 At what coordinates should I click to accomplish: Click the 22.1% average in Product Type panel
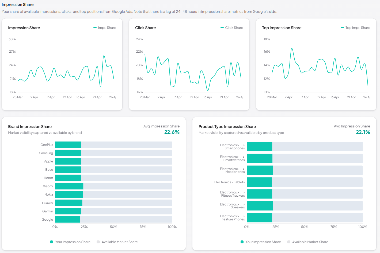363,132
